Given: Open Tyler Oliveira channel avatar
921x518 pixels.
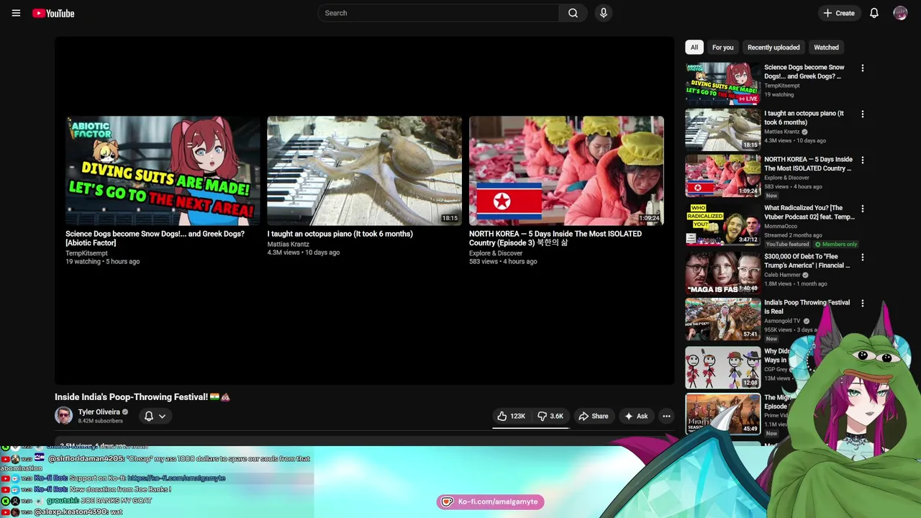Looking at the screenshot, I should [63, 416].
